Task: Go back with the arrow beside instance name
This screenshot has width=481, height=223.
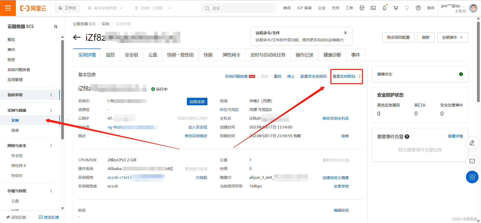Action: [x=77, y=37]
